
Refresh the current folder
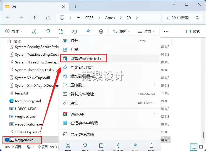(48, 18)
